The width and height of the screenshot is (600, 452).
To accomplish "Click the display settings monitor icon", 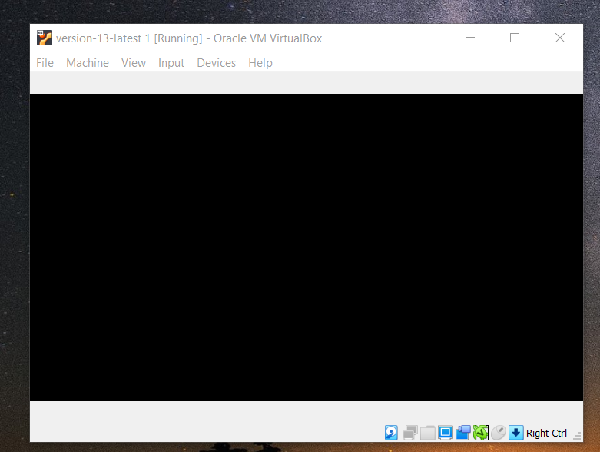I will click(445, 433).
